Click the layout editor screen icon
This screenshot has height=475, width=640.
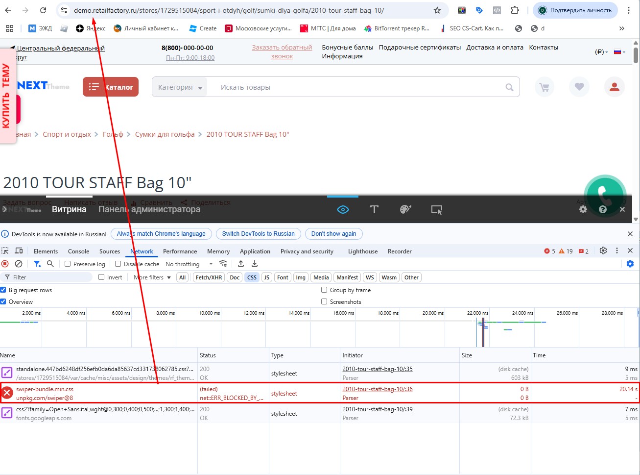[x=437, y=210]
